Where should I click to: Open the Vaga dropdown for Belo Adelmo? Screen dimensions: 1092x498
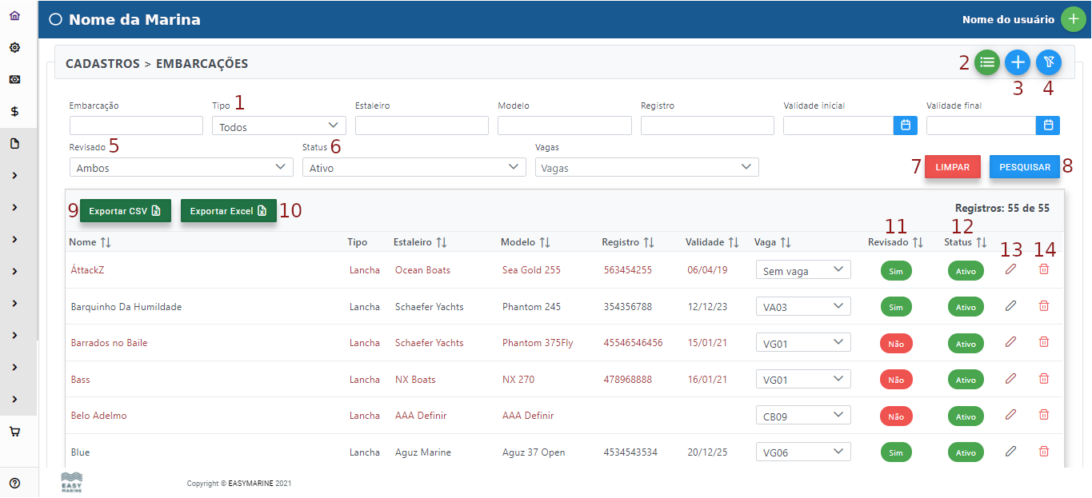802,416
